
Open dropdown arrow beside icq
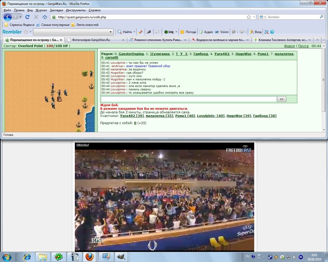pyautogui.click(x=176, y=32)
